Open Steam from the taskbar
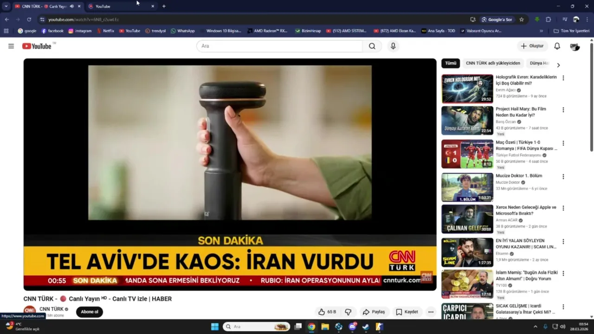594x334 pixels. (366, 327)
